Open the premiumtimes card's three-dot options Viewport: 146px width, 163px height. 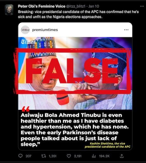pyautogui.click(x=126, y=30)
